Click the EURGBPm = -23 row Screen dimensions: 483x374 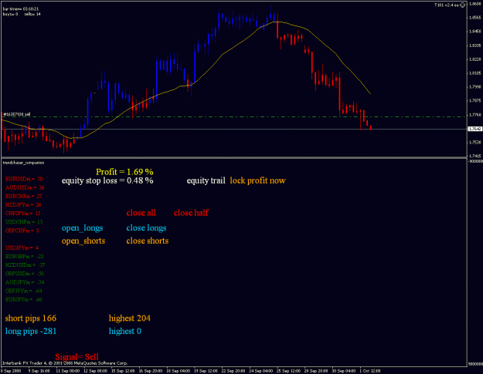point(24,256)
